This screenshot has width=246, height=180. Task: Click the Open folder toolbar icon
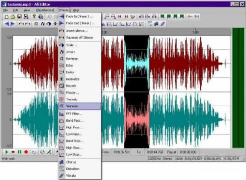click(x=13, y=16)
